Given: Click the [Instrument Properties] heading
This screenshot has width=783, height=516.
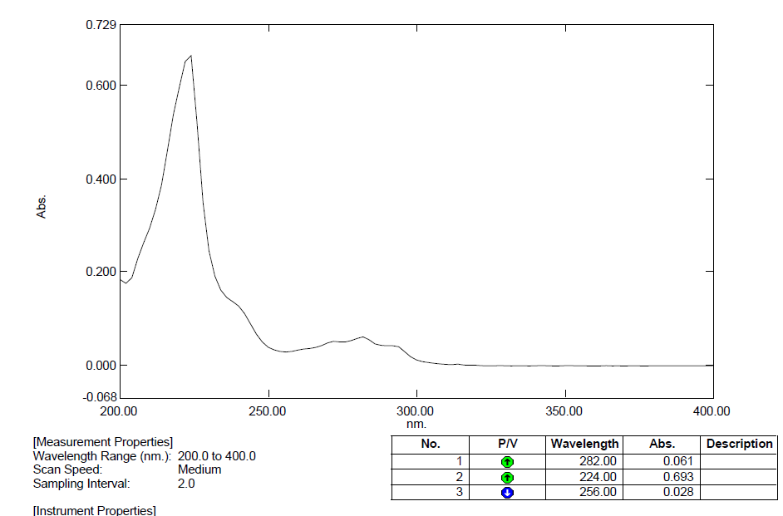Looking at the screenshot, I should pyautogui.click(x=94, y=509).
